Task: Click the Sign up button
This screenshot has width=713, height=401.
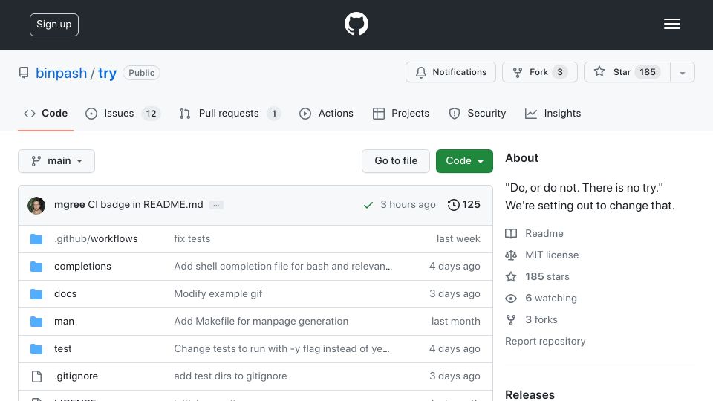Action: [x=54, y=25]
